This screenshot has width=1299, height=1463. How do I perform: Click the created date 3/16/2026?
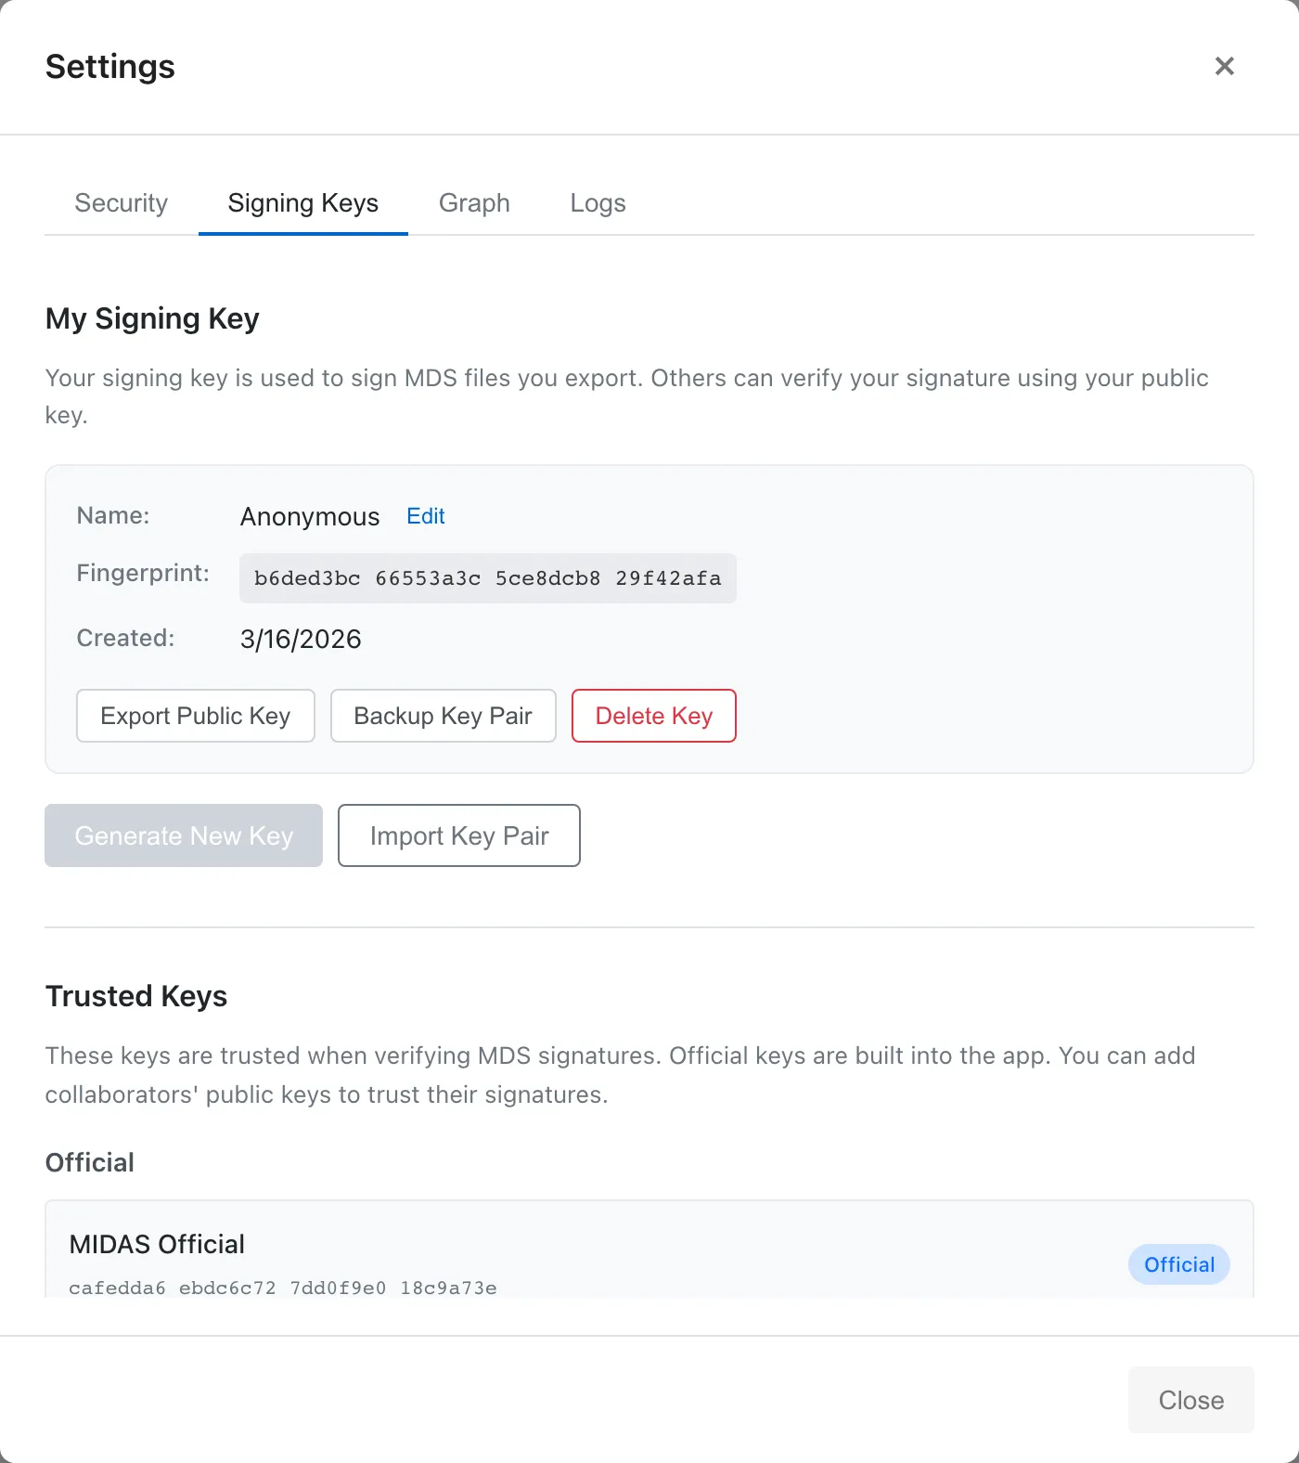pyautogui.click(x=301, y=639)
